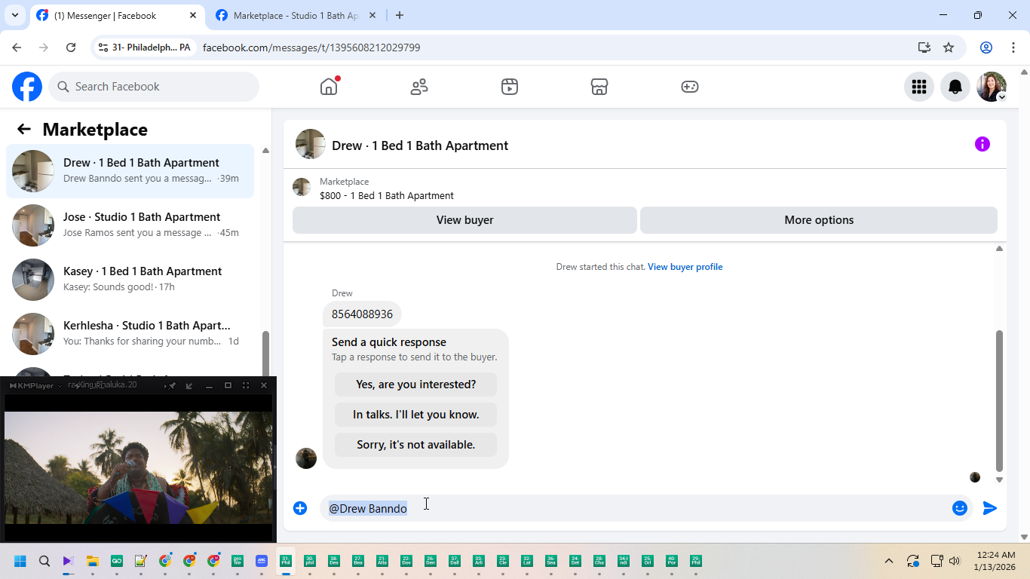Open the Kasey 1 Bed 1 Bath conversation

click(x=130, y=280)
